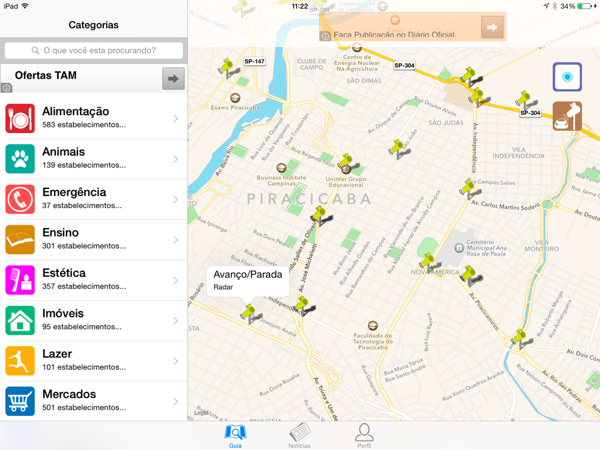Tap the teal Animais paw icon
600x450 pixels.
coord(20,159)
